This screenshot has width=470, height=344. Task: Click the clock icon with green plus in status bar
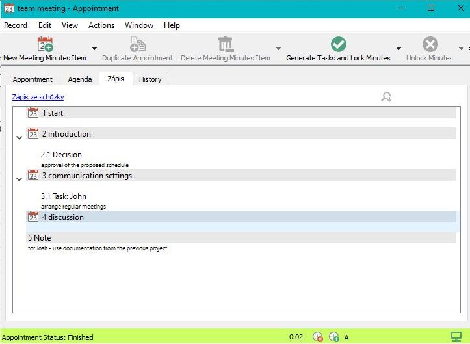(x=333, y=337)
